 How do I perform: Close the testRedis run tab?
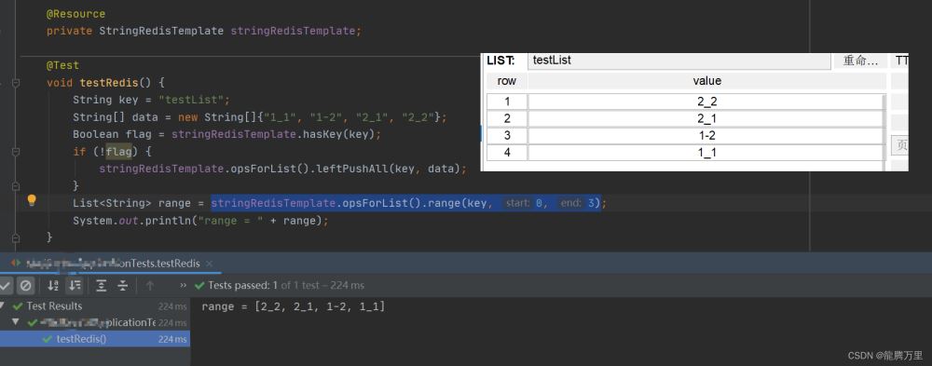[209, 264]
